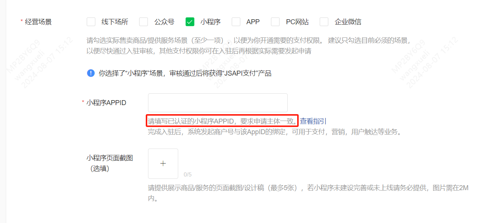The width and height of the screenshot is (489, 223).
Task: Enable the 公众号 checkbox
Action: pos(143,22)
